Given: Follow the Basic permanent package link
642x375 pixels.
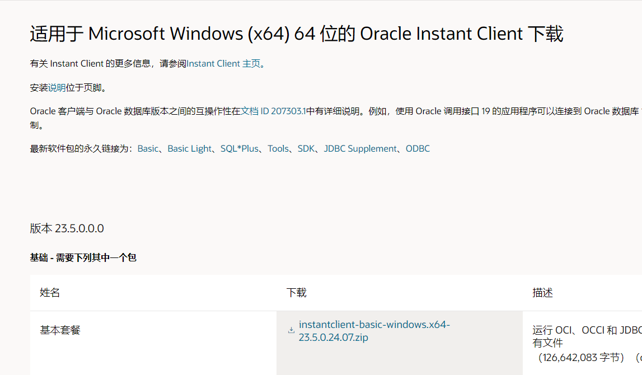Looking at the screenshot, I should (x=148, y=149).
